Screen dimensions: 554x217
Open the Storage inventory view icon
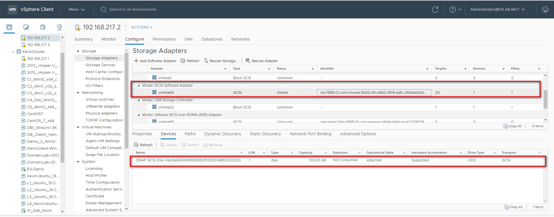point(43,27)
